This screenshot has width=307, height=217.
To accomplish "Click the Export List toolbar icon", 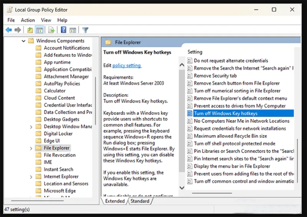I will click(x=51, y=30).
